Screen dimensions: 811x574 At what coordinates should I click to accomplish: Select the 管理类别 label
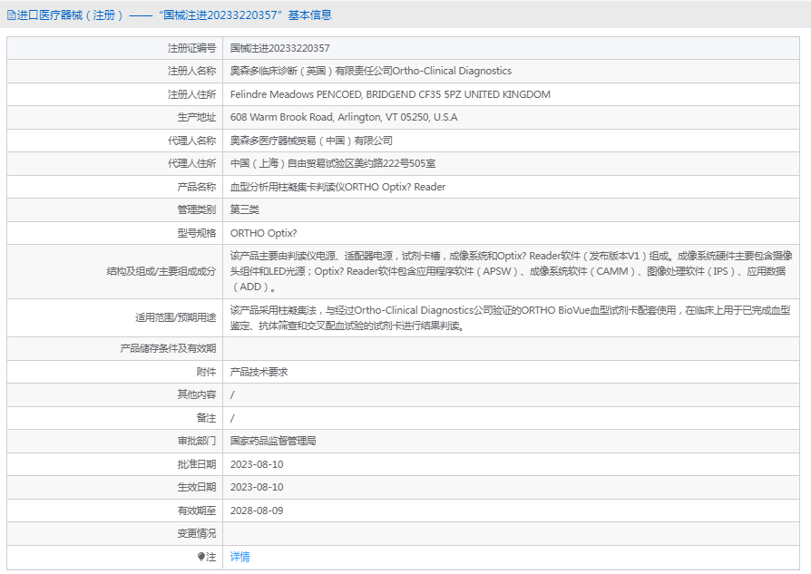pos(197,209)
